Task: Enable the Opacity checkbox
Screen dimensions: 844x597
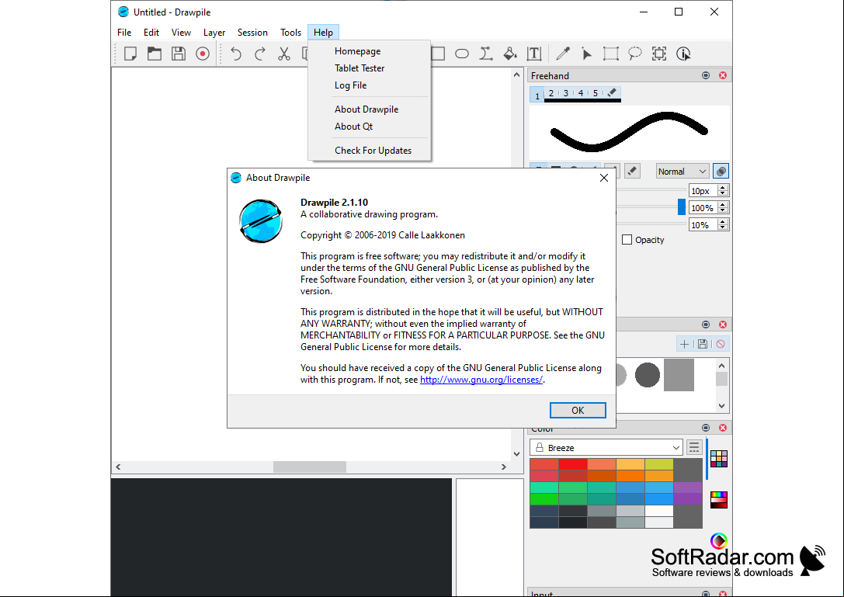Action: click(627, 240)
